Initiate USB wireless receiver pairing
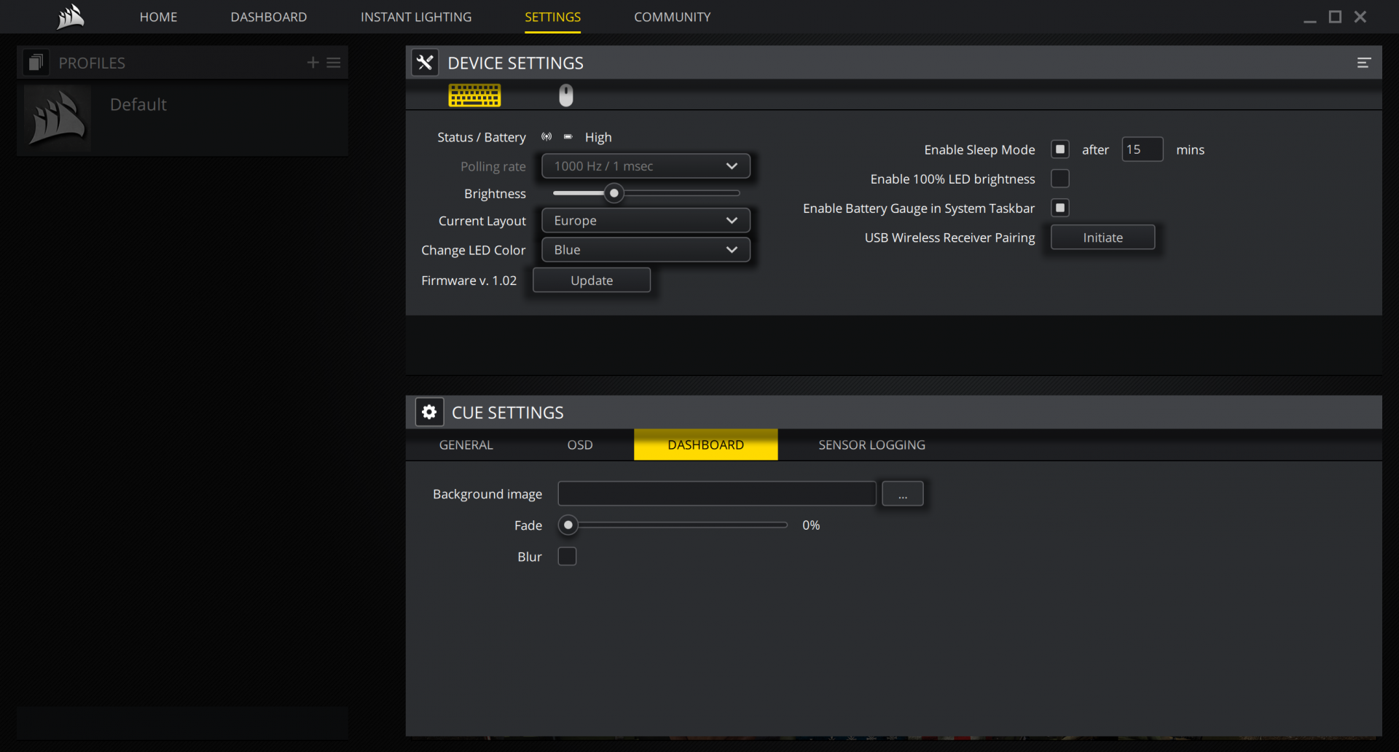 pyautogui.click(x=1102, y=238)
